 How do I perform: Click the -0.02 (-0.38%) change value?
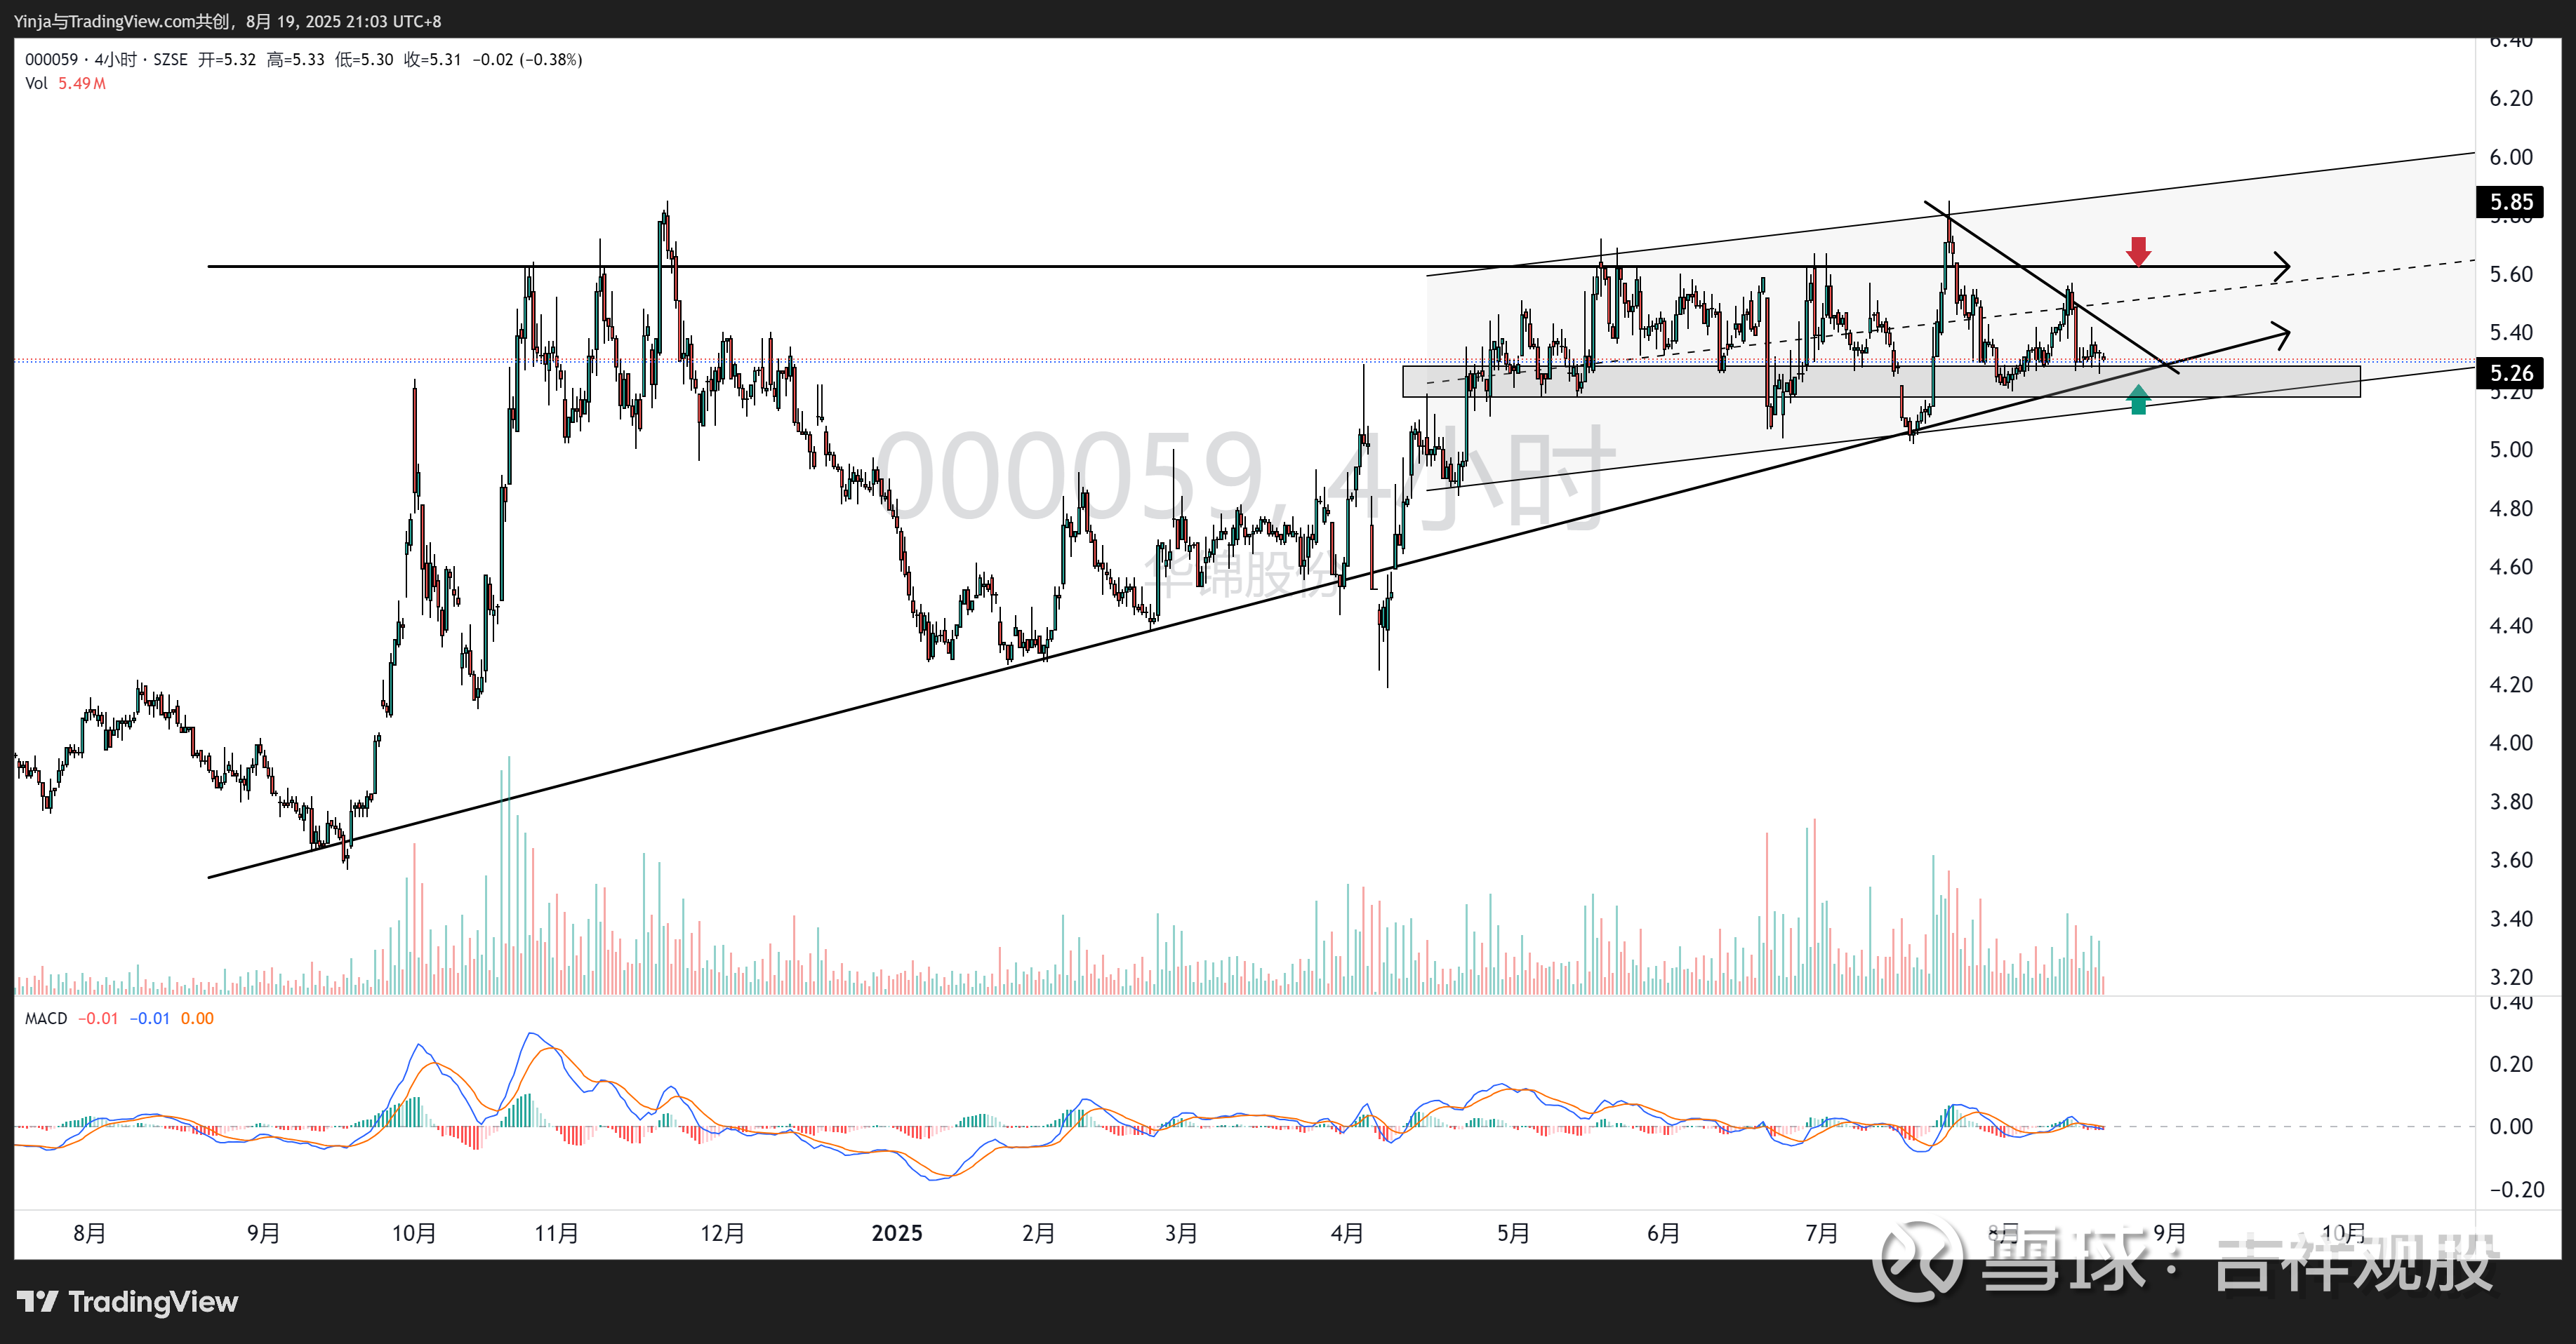[x=527, y=60]
